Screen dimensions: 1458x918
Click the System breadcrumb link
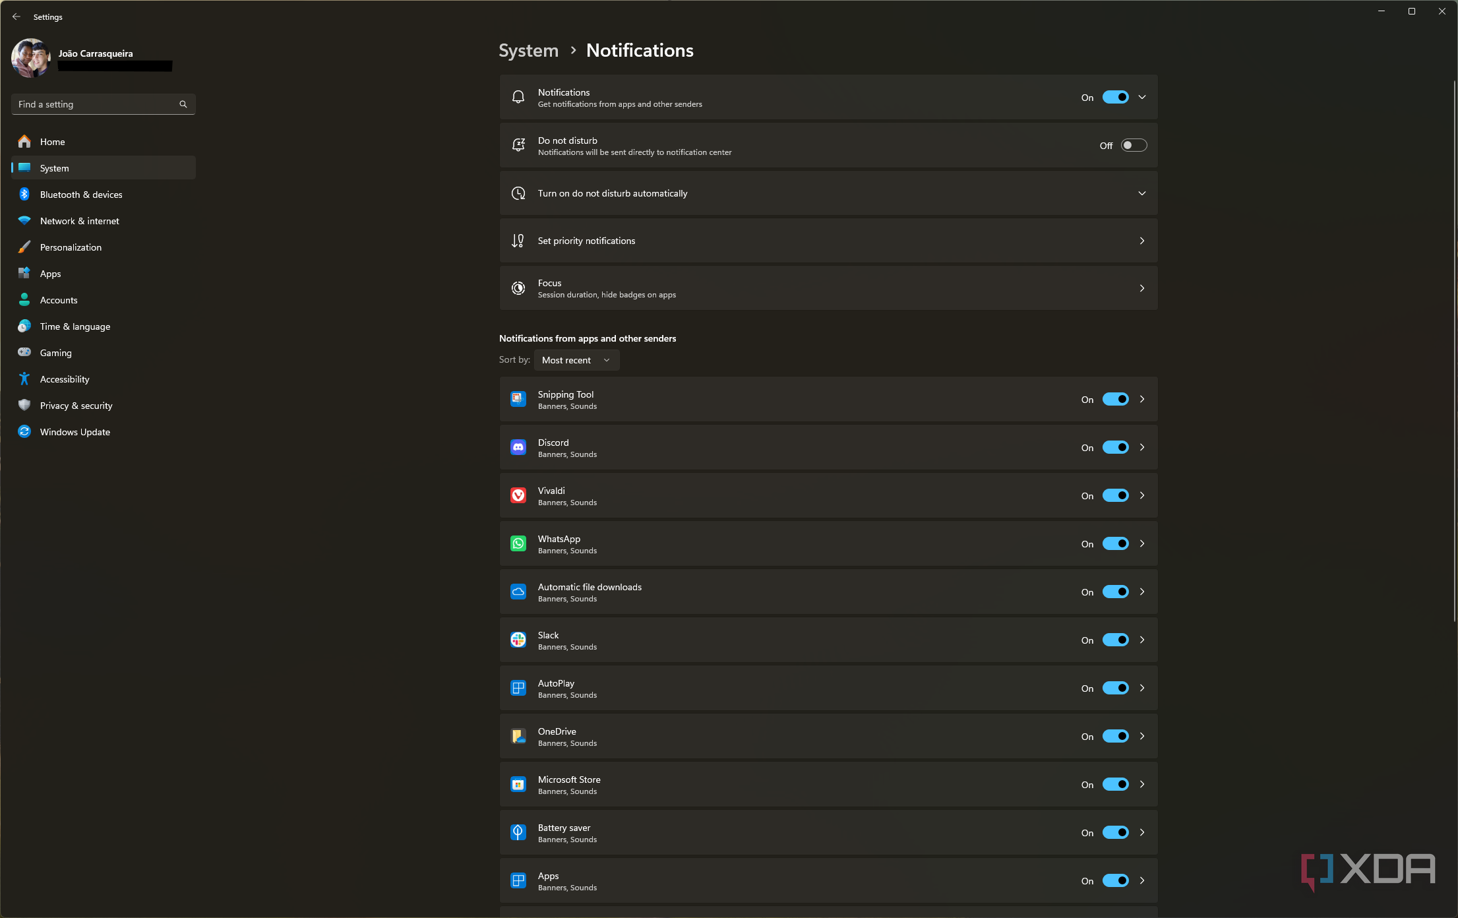pyautogui.click(x=528, y=51)
